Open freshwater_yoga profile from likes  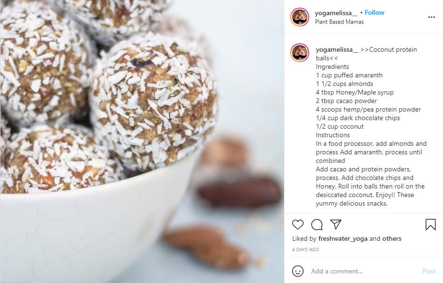(x=343, y=239)
